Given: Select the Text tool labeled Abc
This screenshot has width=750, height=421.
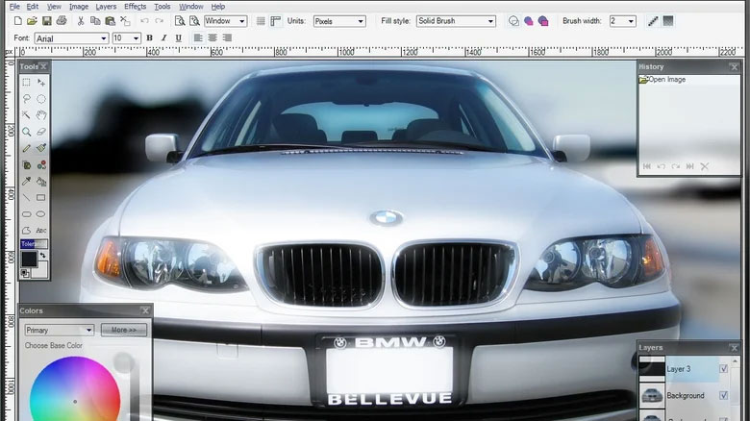Looking at the screenshot, I should click(41, 230).
